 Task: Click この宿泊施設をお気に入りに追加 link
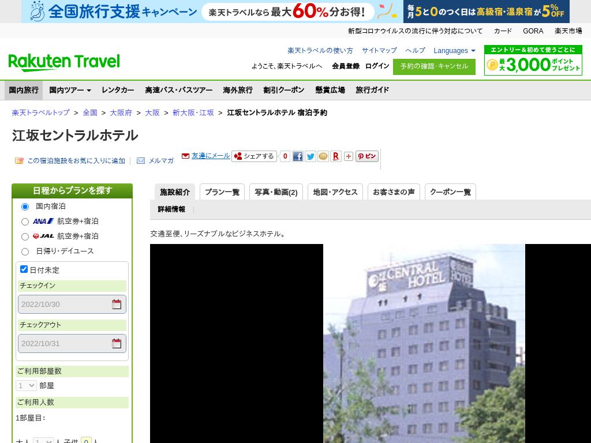pyautogui.click(x=76, y=161)
